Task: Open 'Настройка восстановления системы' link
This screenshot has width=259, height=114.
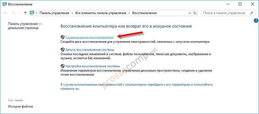Action: point(93,66)
